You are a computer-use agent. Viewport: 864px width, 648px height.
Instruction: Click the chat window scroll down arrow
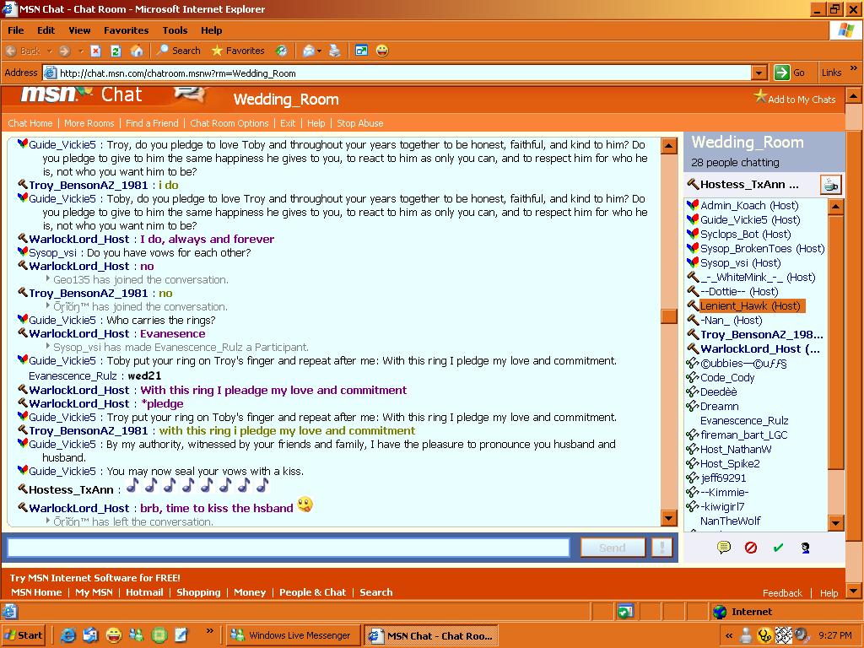click(669, 518)
